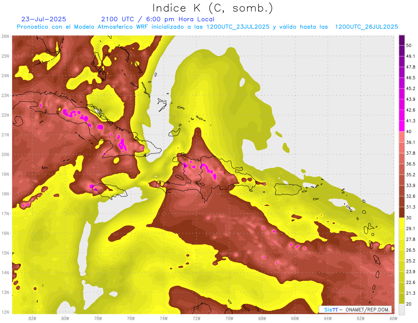The image size is (418, 323).
Task: Click the 82W longitude label
Action: pyautogui.click(x=32, y=318)
